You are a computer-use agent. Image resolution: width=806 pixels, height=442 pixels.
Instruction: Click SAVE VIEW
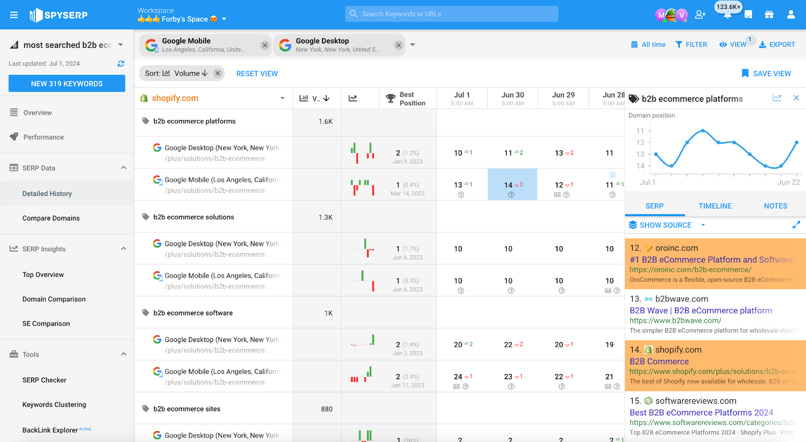(x=766, y=73)
